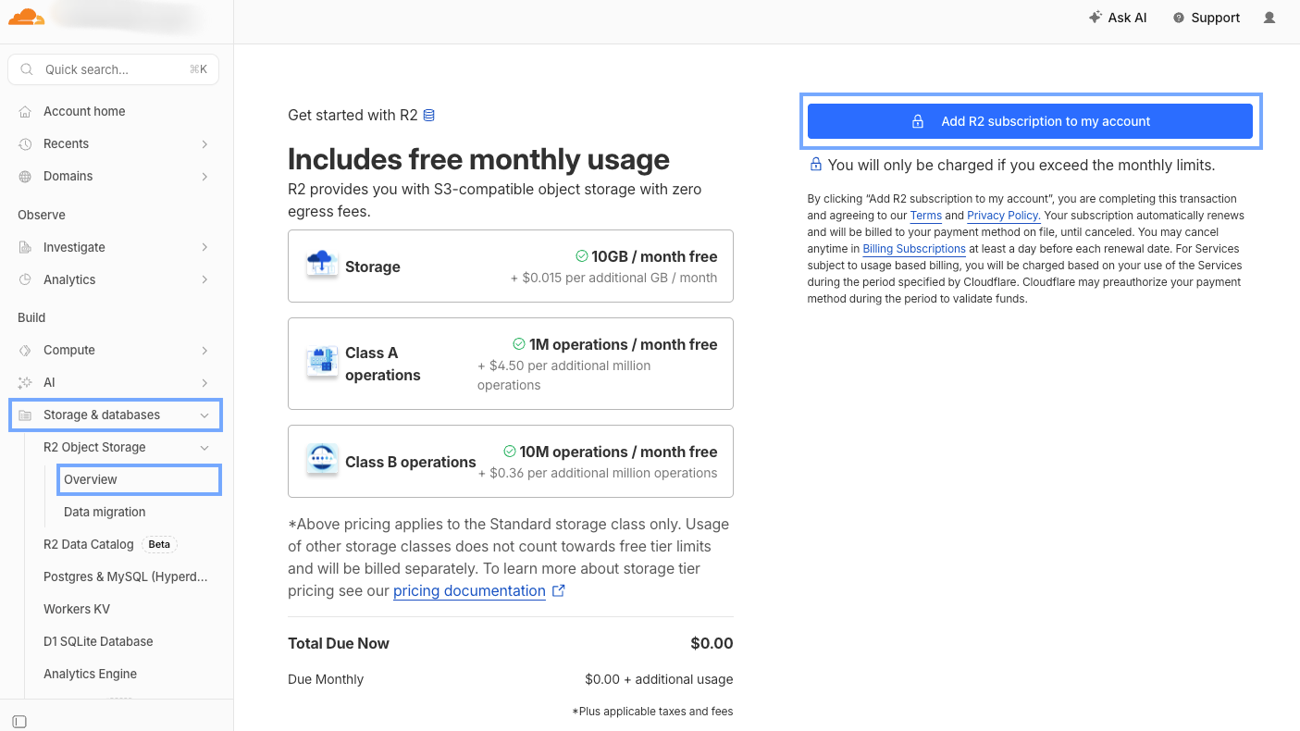Click the '10M operations / month free' text
This screenshot has height=731, width=1300.
point(618,452)
